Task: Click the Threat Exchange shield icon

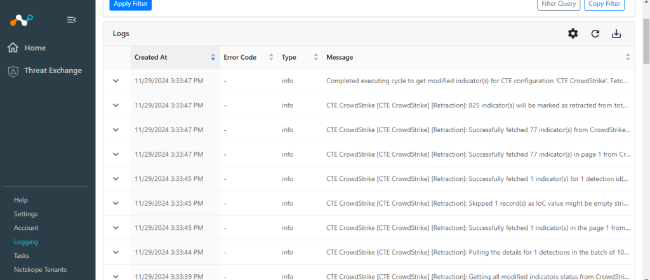Action: click(x=13, y=71)
